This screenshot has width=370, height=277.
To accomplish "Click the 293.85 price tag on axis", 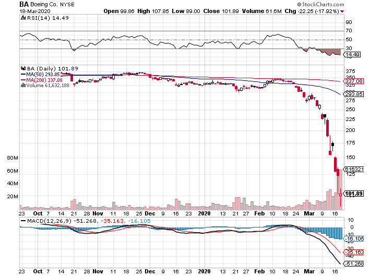I will click(354, 94).
